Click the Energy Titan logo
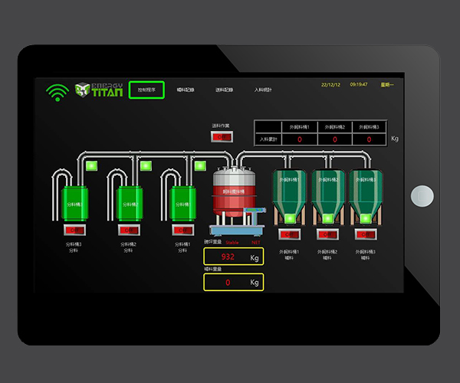The height and width of the screenshot is (383, 460). coord(98,90)
